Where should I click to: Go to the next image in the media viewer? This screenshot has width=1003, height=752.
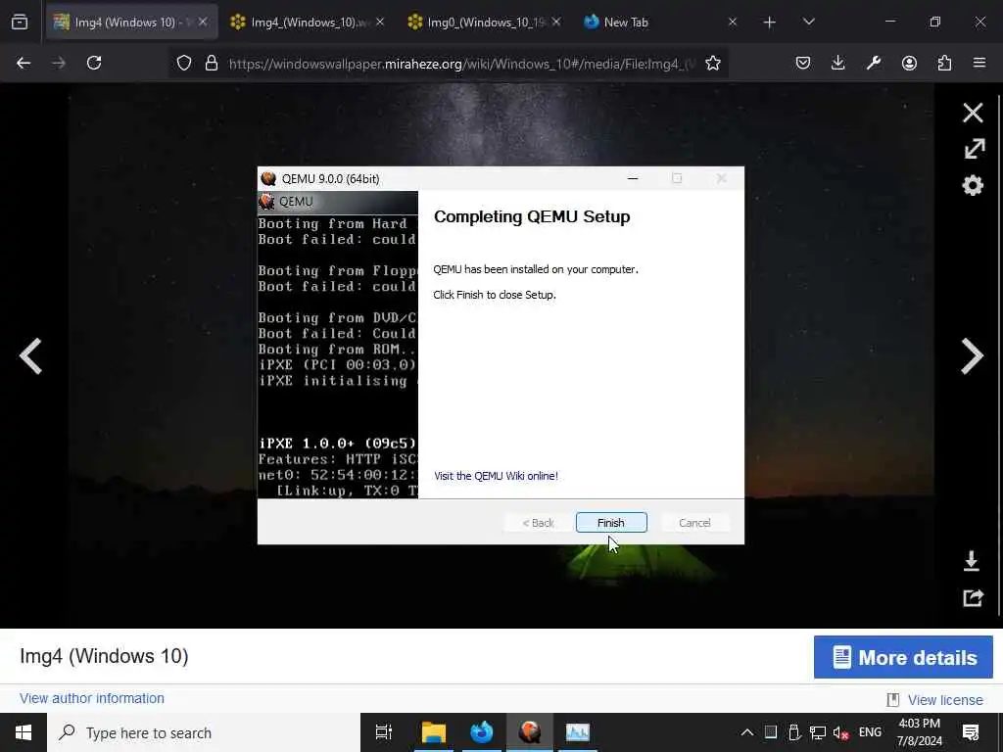tap(972, 355)
